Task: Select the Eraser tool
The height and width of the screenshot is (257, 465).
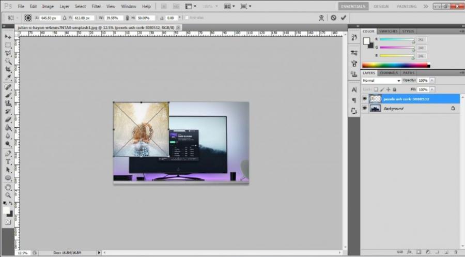Action: [8, 119]
